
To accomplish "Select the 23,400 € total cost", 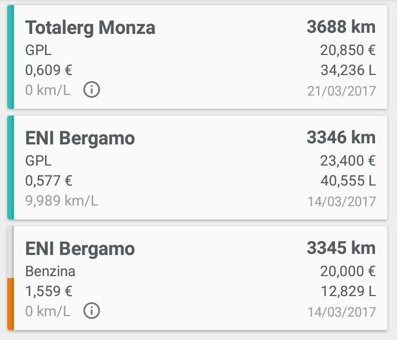I will pyautogui.click(x=348, y=161).
